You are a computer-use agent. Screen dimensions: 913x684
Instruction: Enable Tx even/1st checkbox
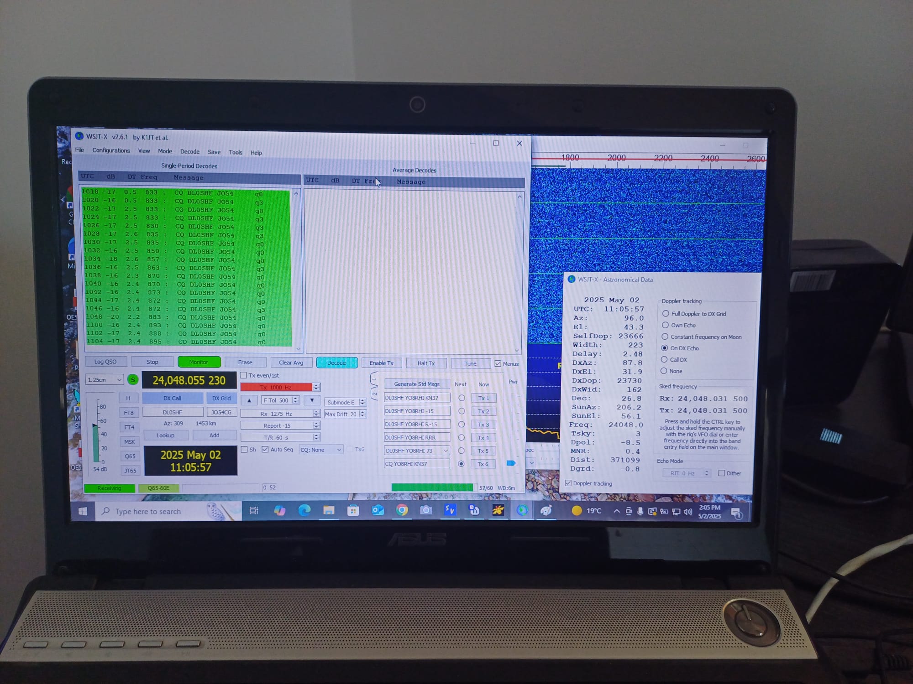tap(244, 375)
